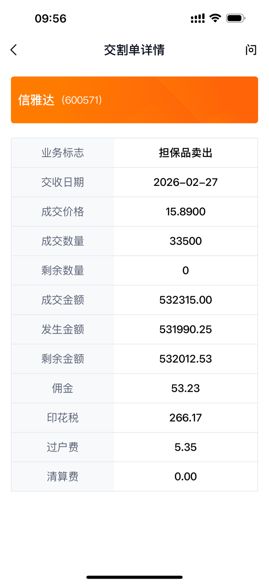Image resolution: width=269 pixels, height=584 pixels.
Task: Select the 担保品卖出 value
Action: click(186, 153)
